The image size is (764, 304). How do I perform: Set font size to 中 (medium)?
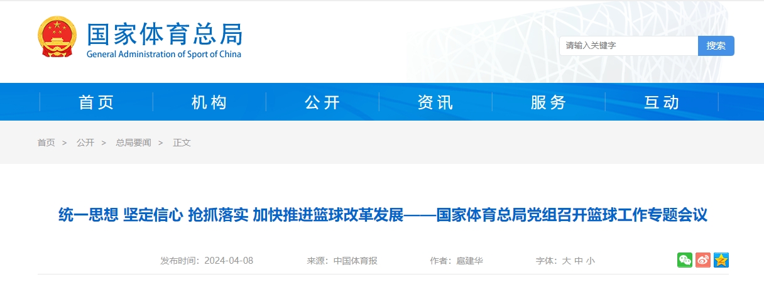click(578, 261)
